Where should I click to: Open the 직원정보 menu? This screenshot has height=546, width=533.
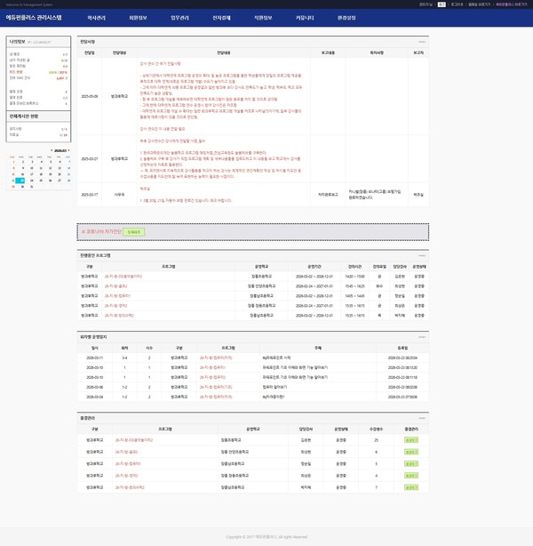point(263,18)
